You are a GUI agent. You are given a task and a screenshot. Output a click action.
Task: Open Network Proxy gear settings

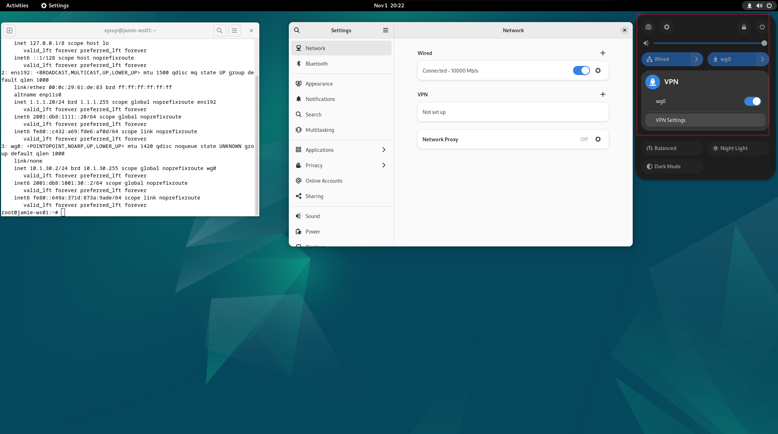click(598, 139)
